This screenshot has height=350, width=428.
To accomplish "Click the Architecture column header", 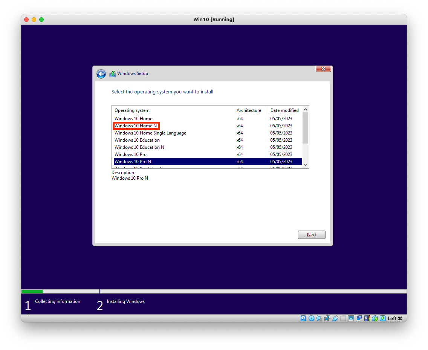I will 251,110.
